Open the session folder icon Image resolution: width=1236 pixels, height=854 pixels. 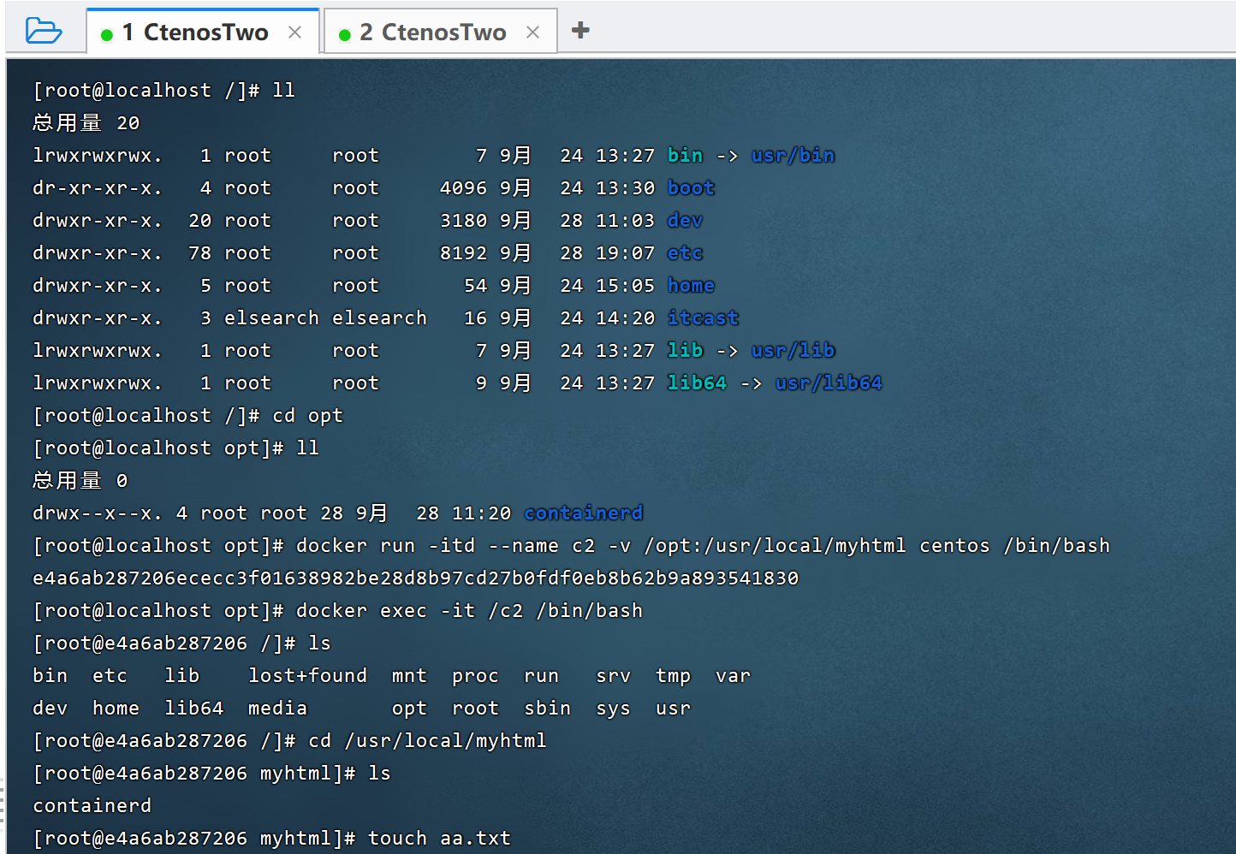pos(44,31)
